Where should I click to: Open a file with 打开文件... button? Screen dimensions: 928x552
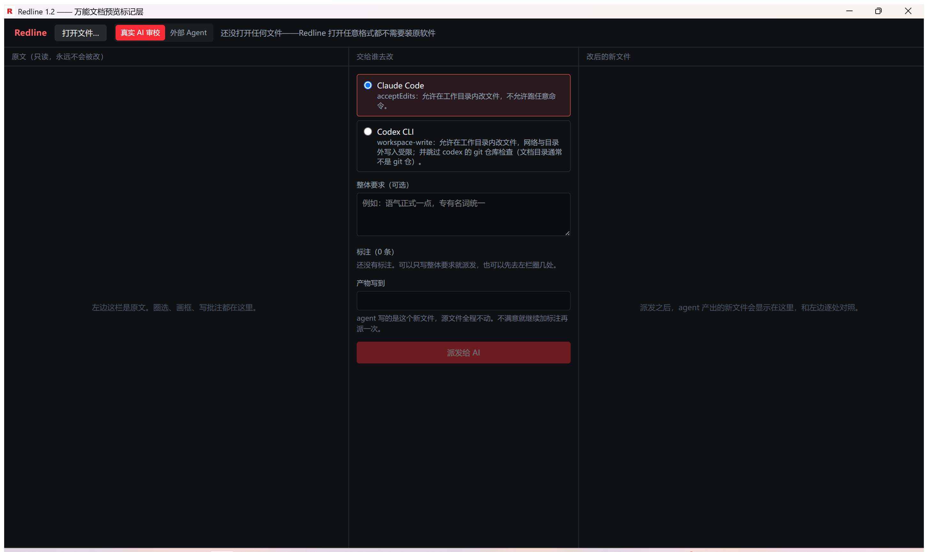click(80, 33)
